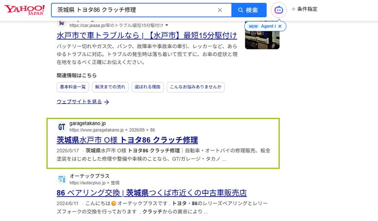Open the 水戸市で車トラブルなら result title

click(x=147, y=36)
